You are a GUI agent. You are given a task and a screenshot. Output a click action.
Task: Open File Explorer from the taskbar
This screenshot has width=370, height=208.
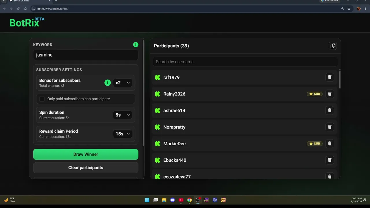(164, 200)
